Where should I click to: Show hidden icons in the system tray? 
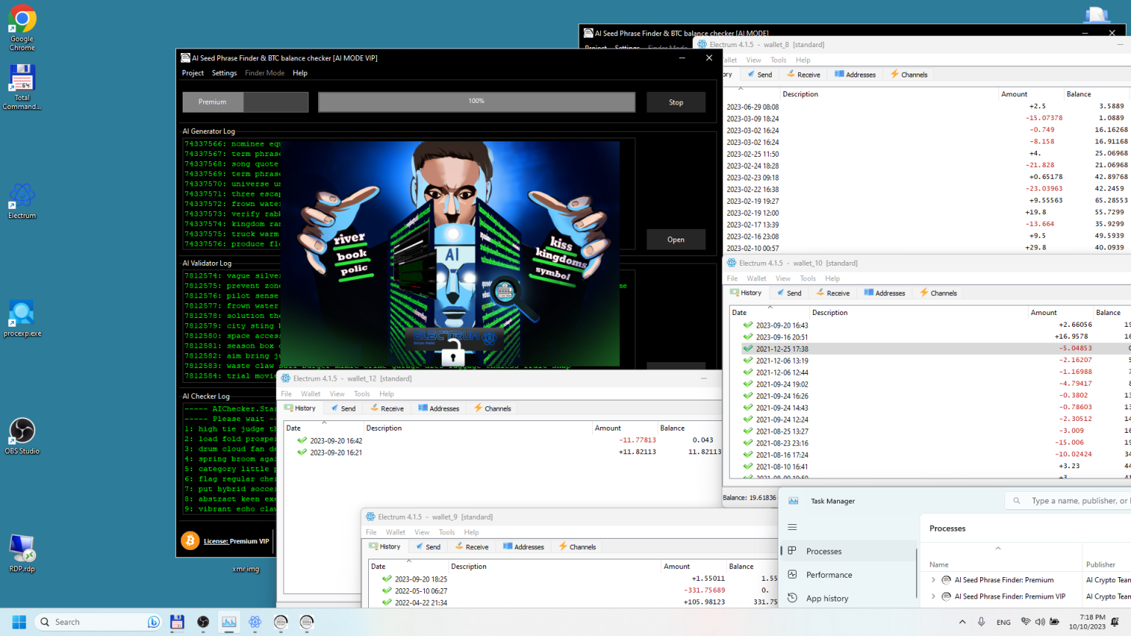[962, 622]
